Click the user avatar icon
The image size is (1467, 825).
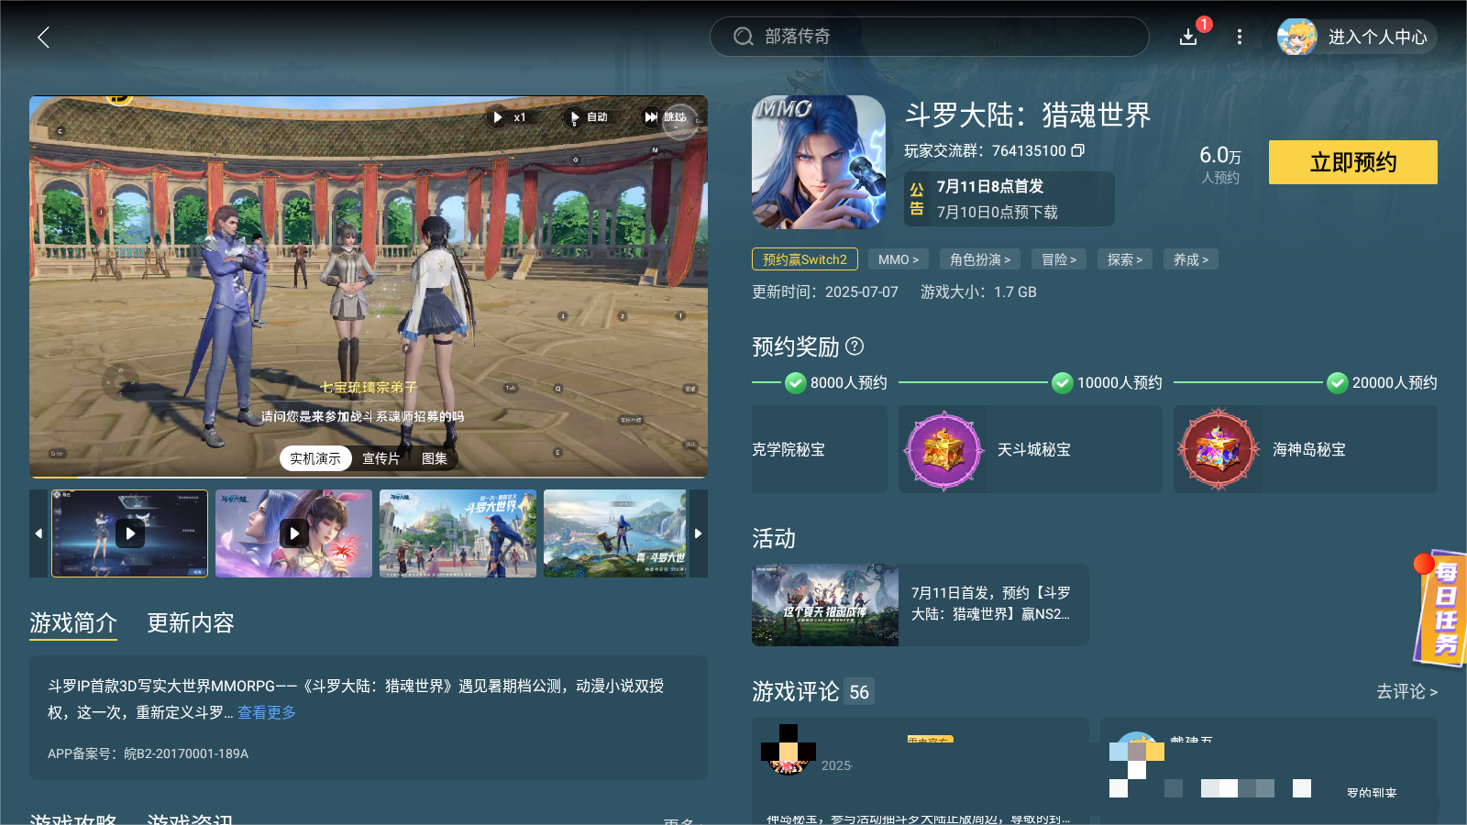point(1297,37)
